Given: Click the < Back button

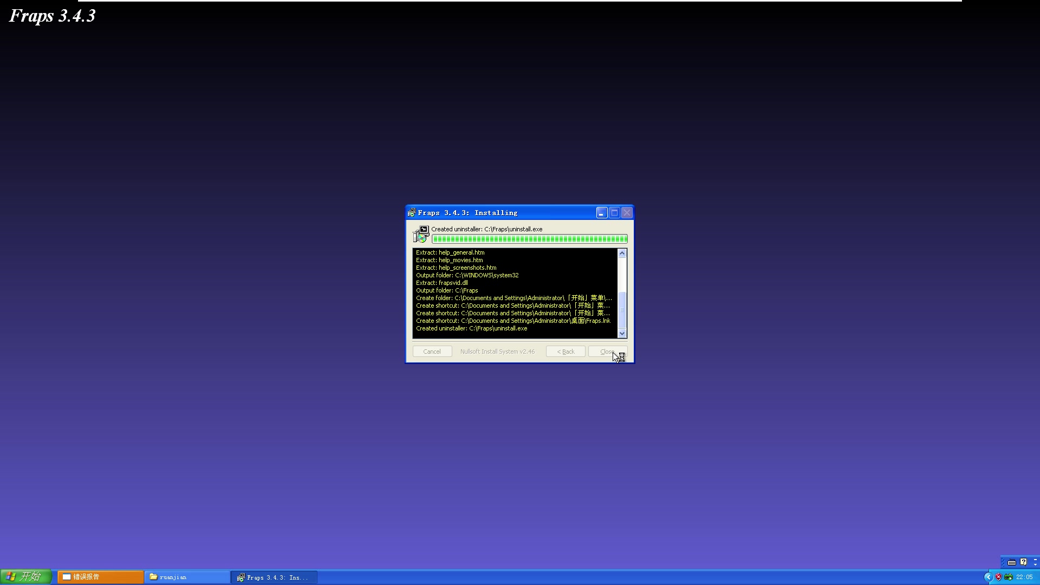Looking at the screenshot, I should coord(565,352).
